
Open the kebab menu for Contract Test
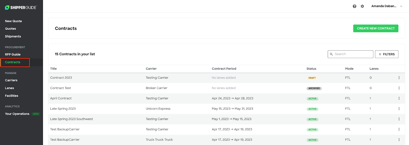point(399,88)
